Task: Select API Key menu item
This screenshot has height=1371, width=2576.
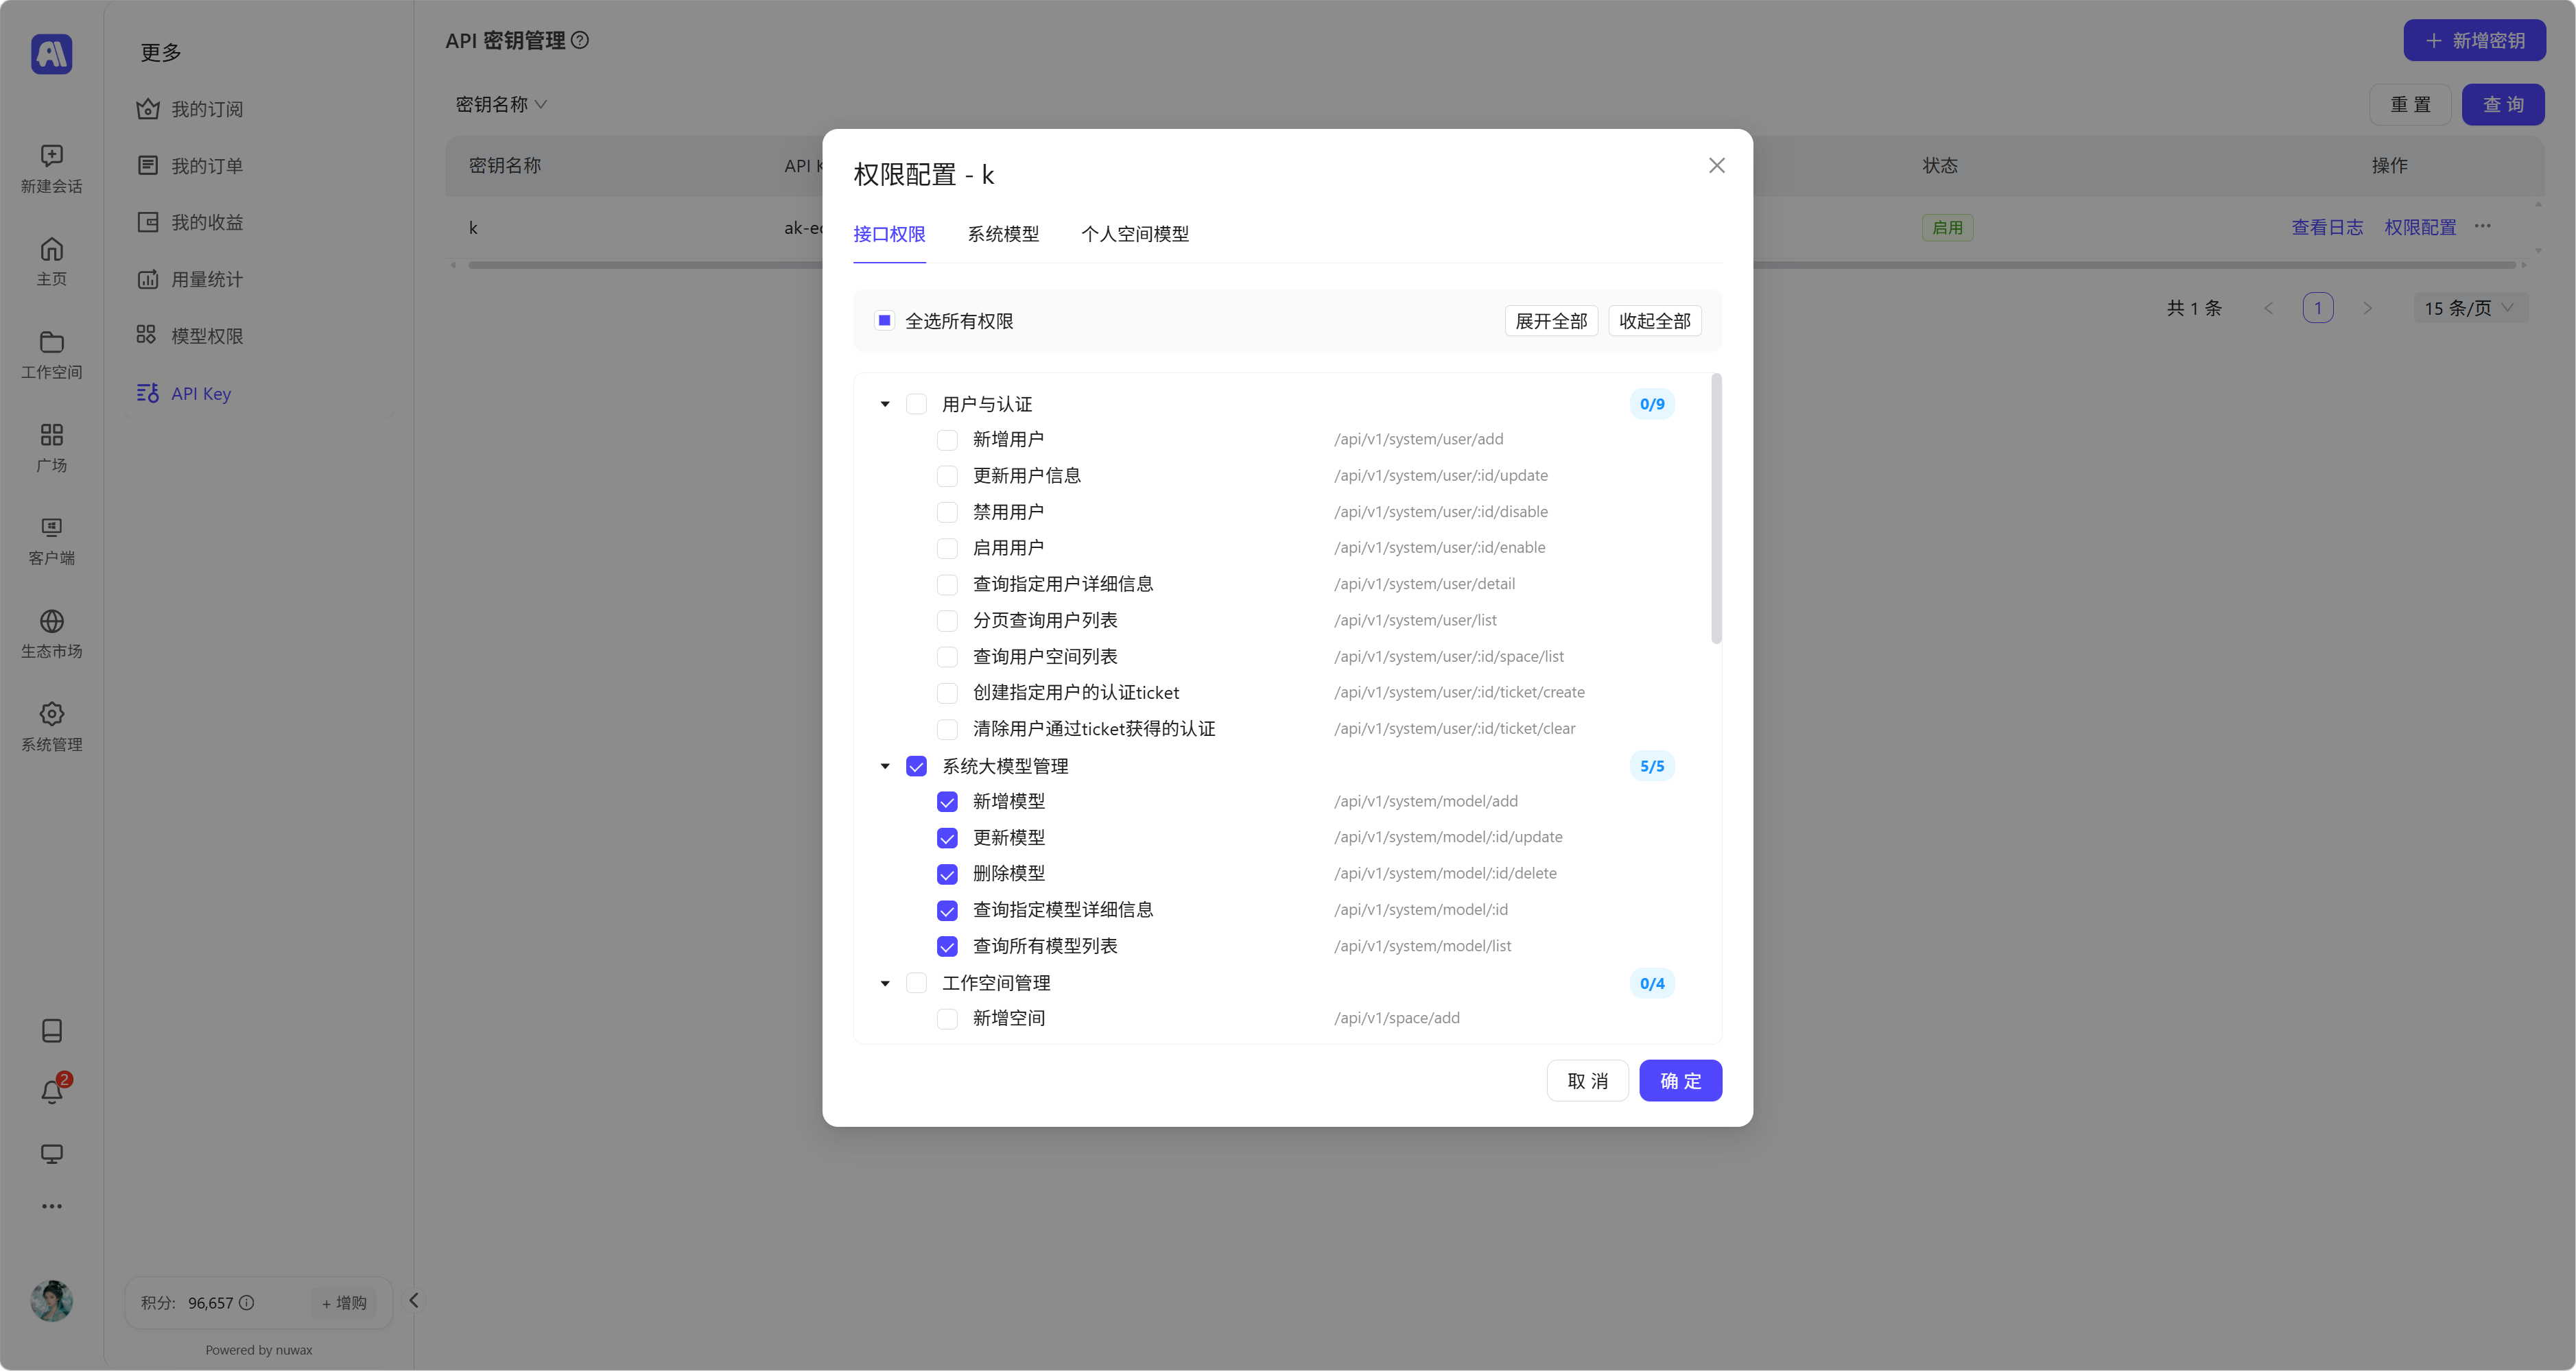Action: 258,393
